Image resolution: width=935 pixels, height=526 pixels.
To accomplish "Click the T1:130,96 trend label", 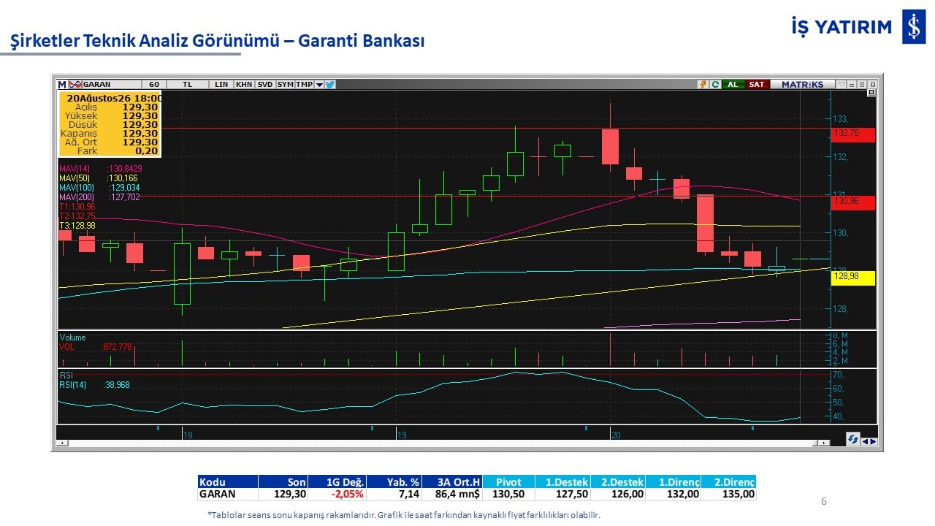I will click(77, 207).
